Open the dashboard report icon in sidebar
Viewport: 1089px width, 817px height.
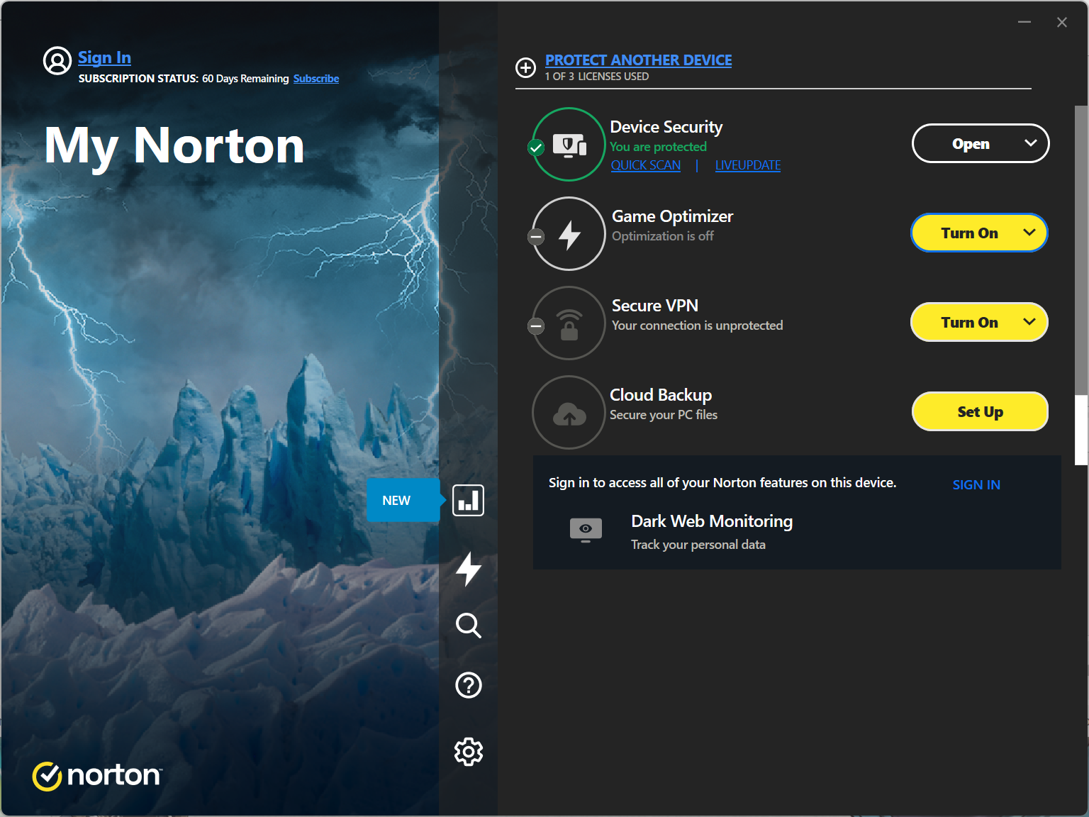pos(468,501)
